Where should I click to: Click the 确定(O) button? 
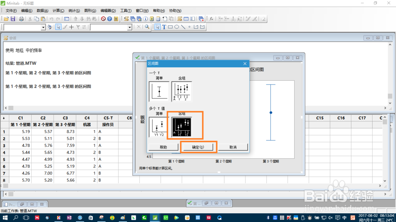198,147
